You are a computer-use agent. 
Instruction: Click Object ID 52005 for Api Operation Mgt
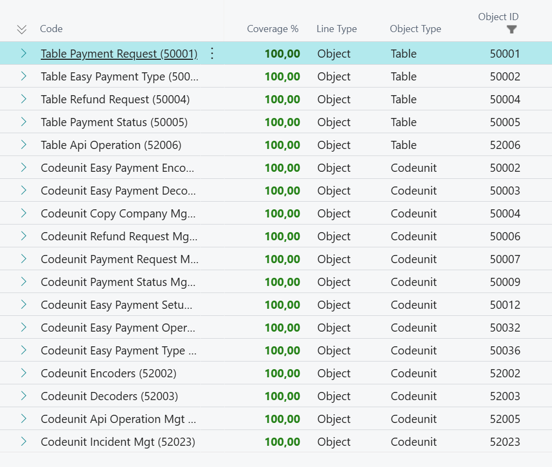tap(505, 419)
